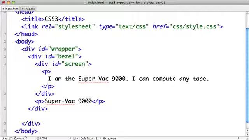
Task: Collapse the <body> fold marker in gutter
Action: pos(5,42)
